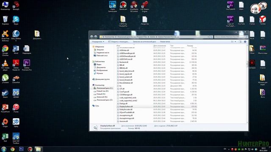Select the Adobe Reader desktop shortcut
The height and width of the screenshot is (152, 271).
coord(16,65)
